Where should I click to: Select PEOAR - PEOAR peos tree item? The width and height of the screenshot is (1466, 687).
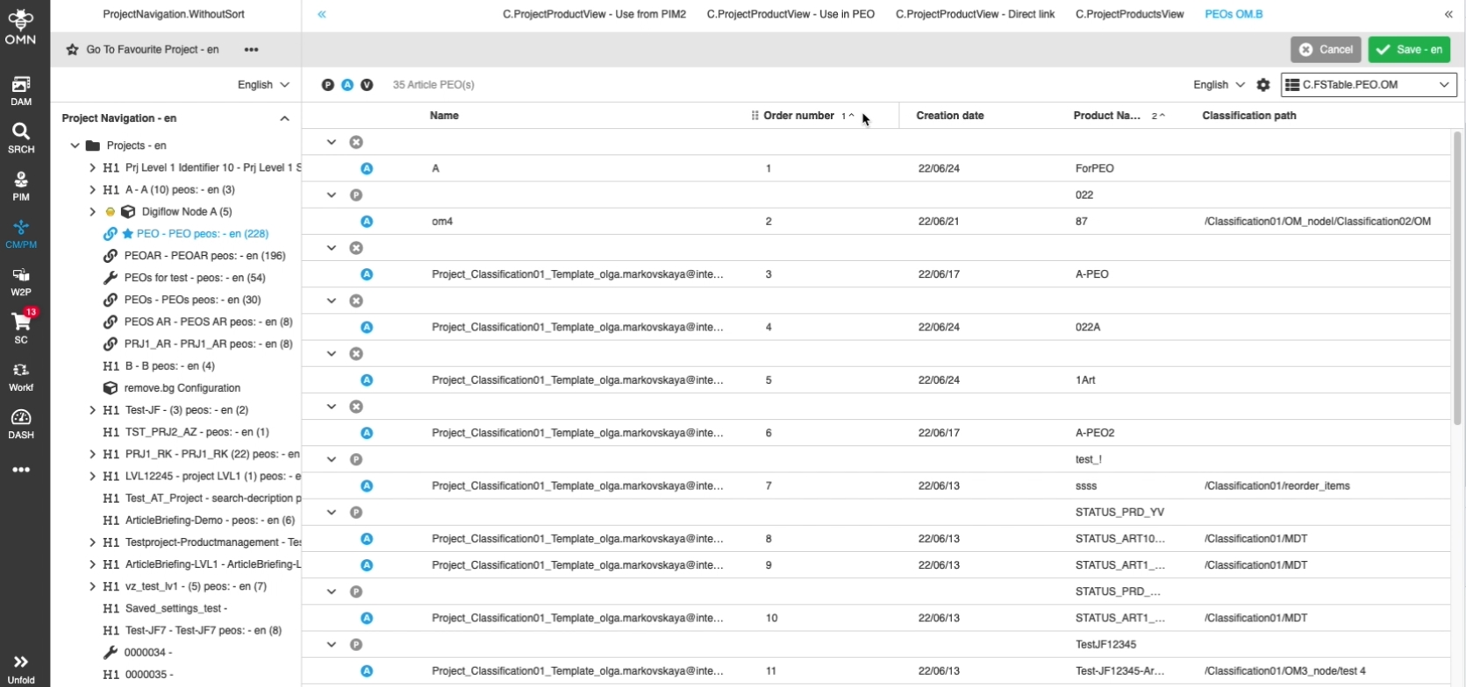pyautogui.click(x=204, y=256)
